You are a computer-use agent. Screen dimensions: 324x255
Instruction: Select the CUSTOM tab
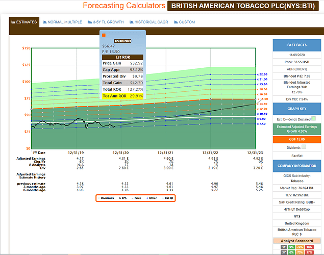(x=184, y=22)
